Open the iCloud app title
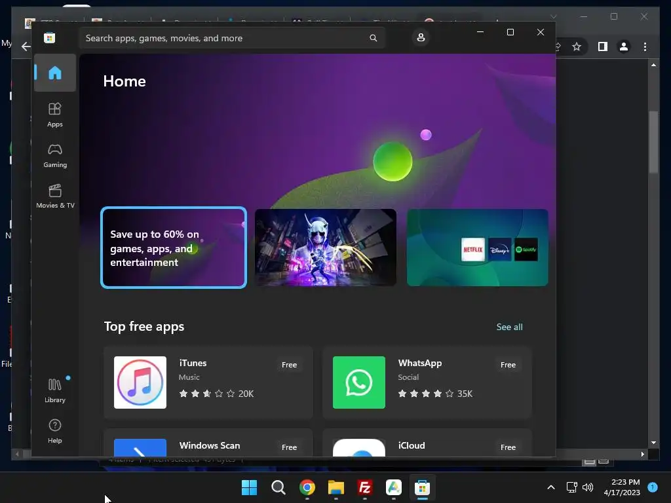Viewport: 671px width, 503px height. click(x=412, y=445)
